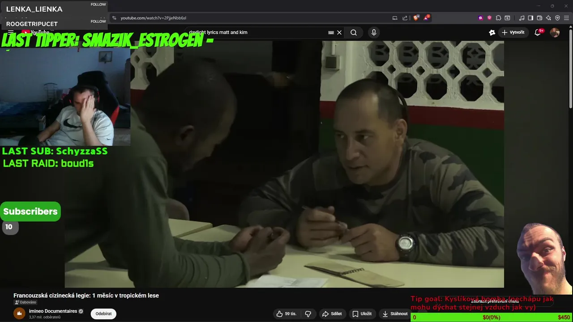Click the 3,37 mil. odběratelů count
The width and height of the screenshot is (573, 322).
45,317
